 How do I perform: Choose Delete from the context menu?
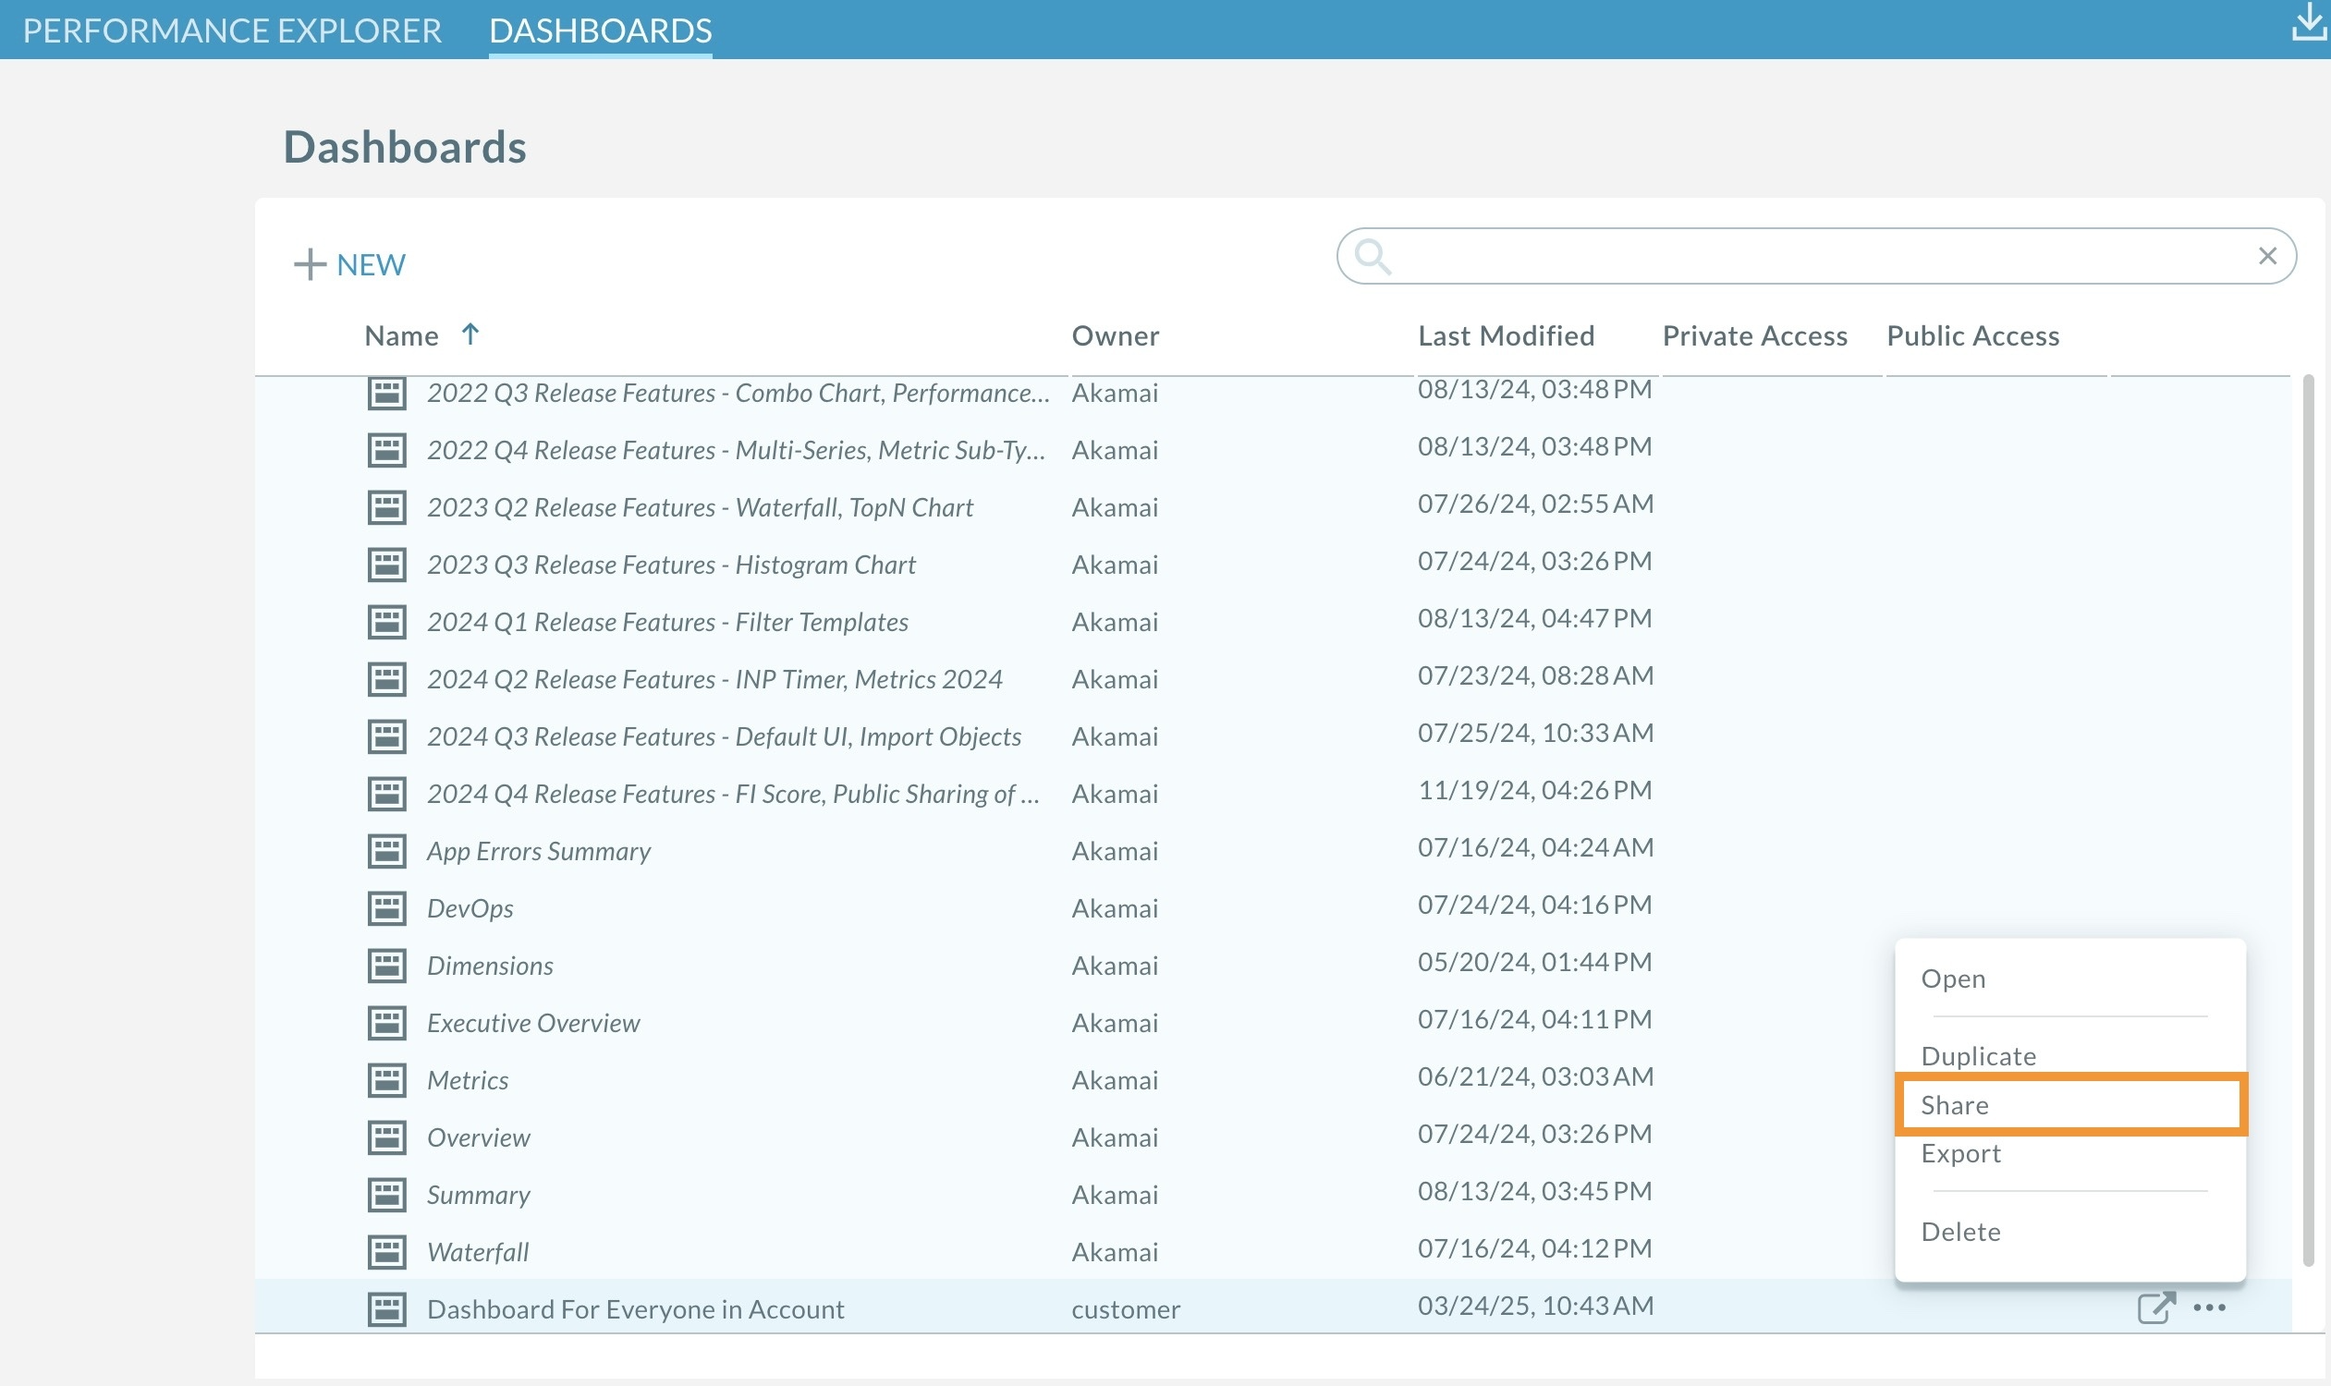tap(1961, 1232)
